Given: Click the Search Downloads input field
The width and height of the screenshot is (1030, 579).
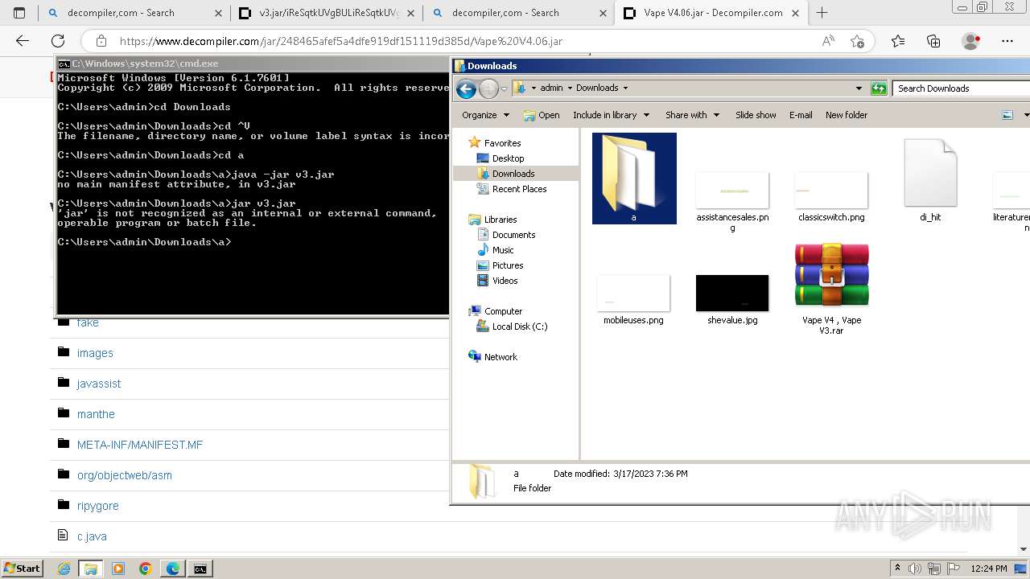Looking at the screenshot, I should tap(961, 88).
